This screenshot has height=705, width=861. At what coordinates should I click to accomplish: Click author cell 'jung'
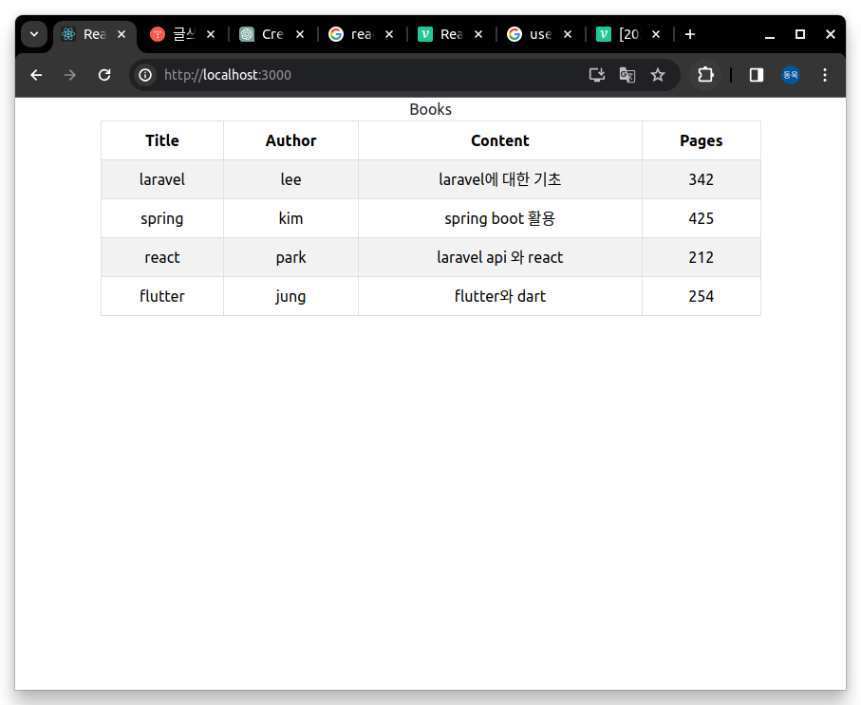pyautogui.click(x=291, y=296)
